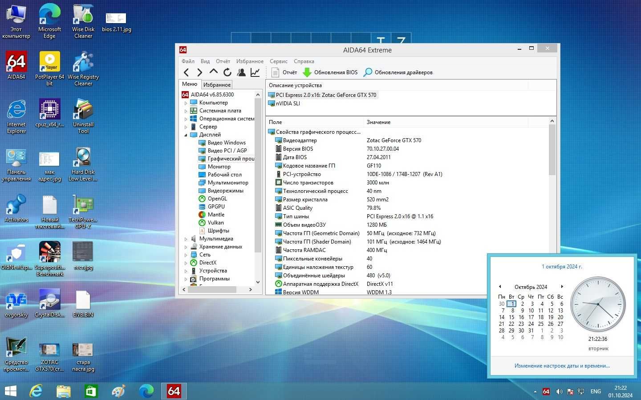Open the Справка menu
This screenshot has height=400, width=641.
coord(304,61)
